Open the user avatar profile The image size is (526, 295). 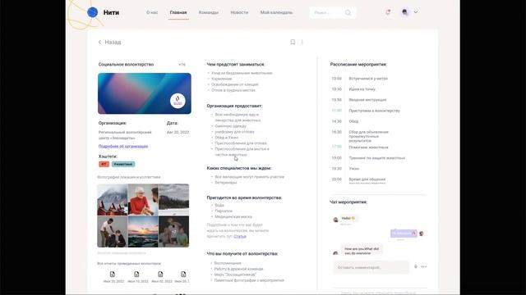[x=405, y=12]
